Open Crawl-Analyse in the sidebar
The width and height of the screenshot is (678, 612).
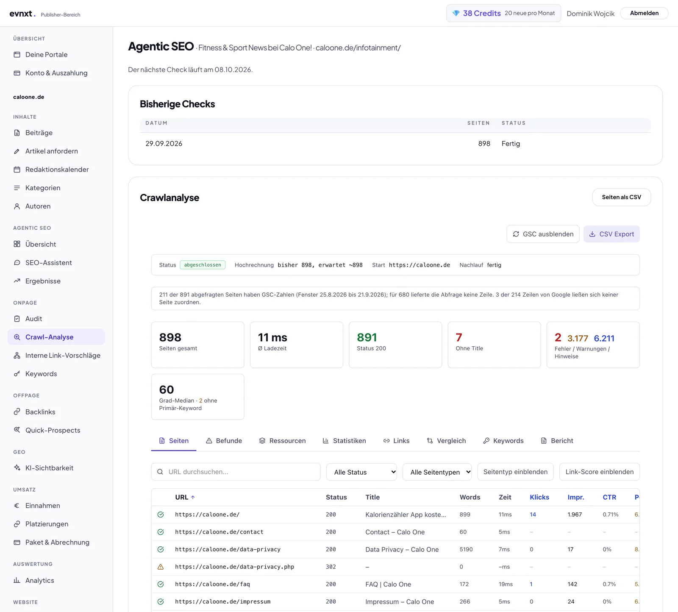[x=56, y=337]
